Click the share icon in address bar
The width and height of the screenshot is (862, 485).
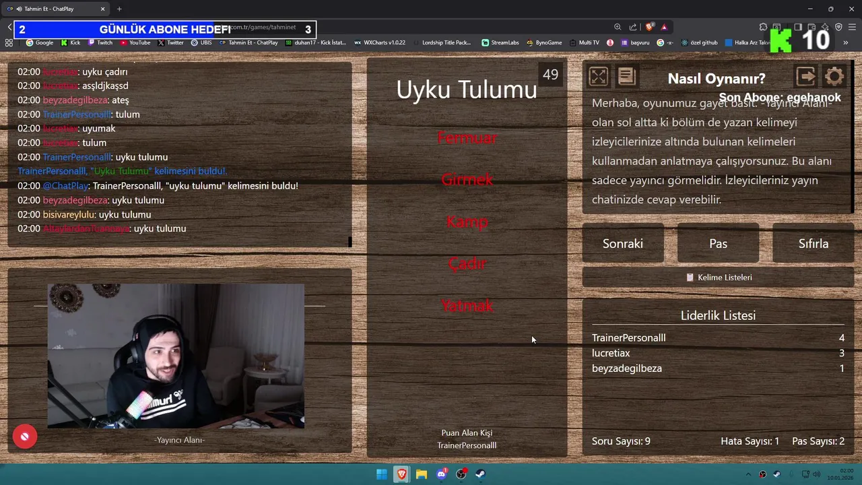[633, 27]
